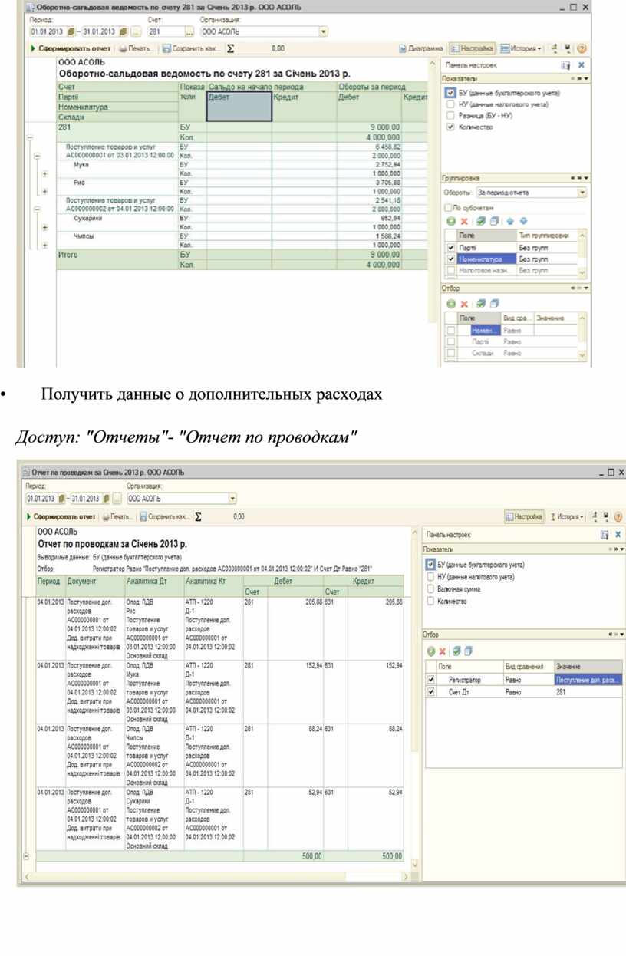Image resolution: width=626 pixels, height=956 pixels.
Task: Toggle Регистратор filter checkbox
Action: 430,680
